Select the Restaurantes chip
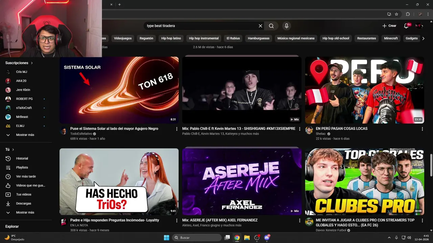This screenshot has height=243, width=433. tap(367, 38)
